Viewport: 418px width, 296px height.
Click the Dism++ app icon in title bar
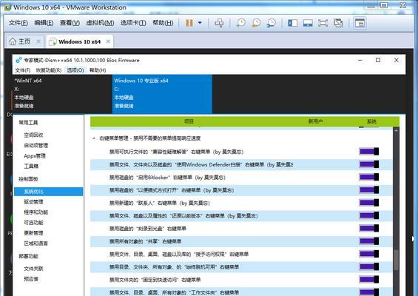click(x=18, y=60)
